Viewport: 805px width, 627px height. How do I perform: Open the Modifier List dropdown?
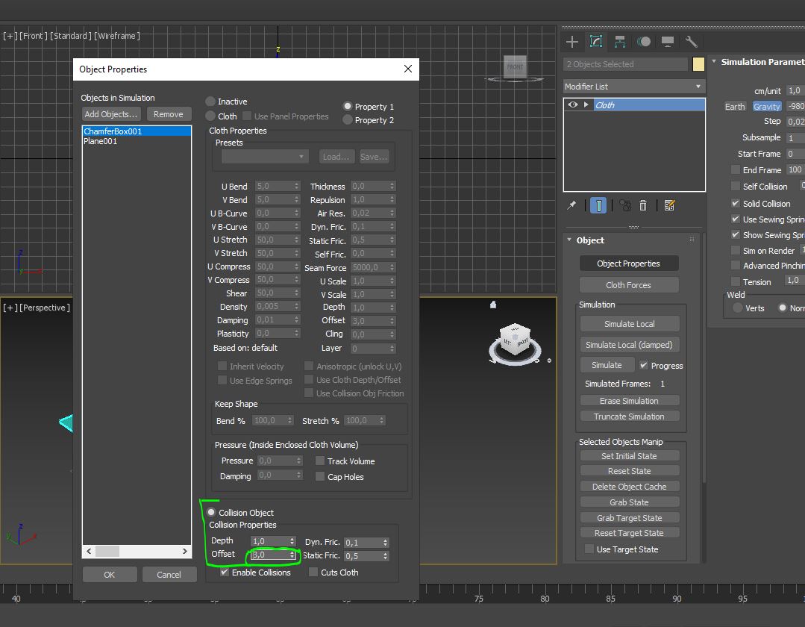click(x=633, y=87)
